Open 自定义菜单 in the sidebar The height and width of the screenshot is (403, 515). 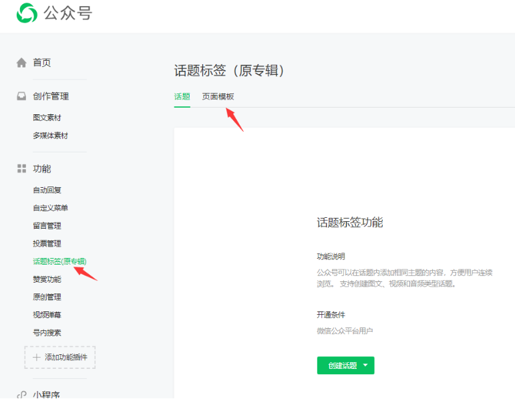tap(50, 208)
